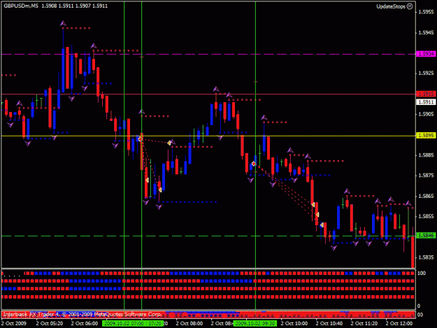Select the yellow 1.5895 price level label
Viewport: 437px width, 328px height.
coord(426,136)
